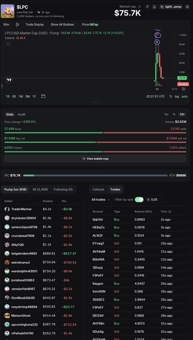This screenshot has height=340, width=193.
Task: Click the Low Poly Cat token avatar
Action: tap(7, 11)
